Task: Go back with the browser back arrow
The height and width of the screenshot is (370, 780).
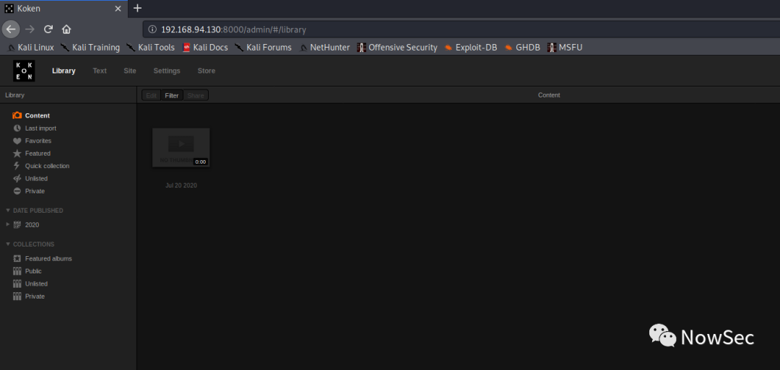Action: point(11,30)
